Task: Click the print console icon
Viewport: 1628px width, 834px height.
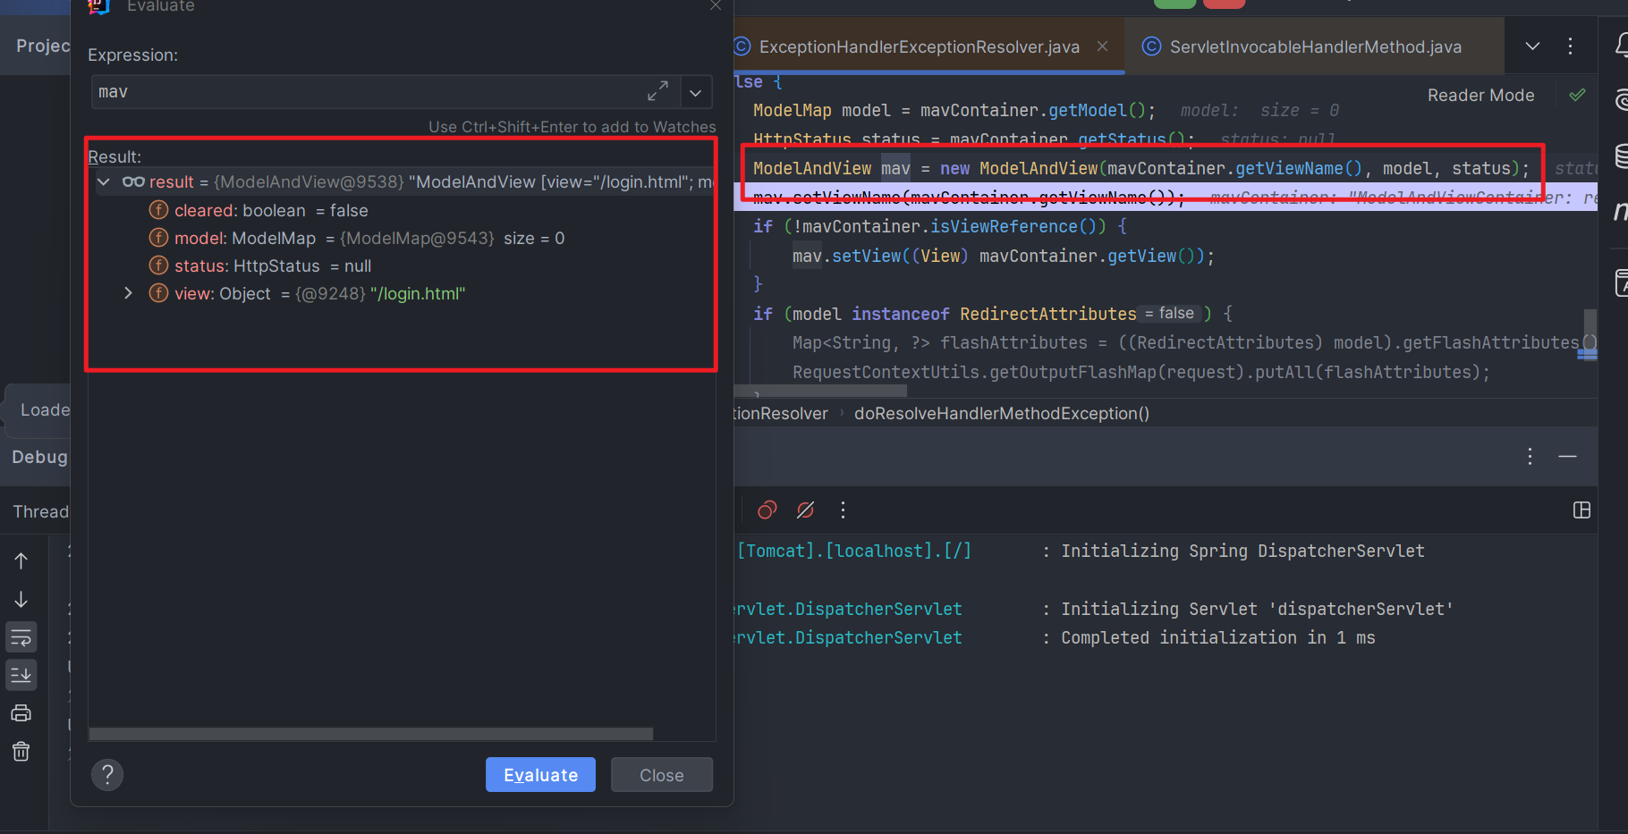Action: pos(21,712)
